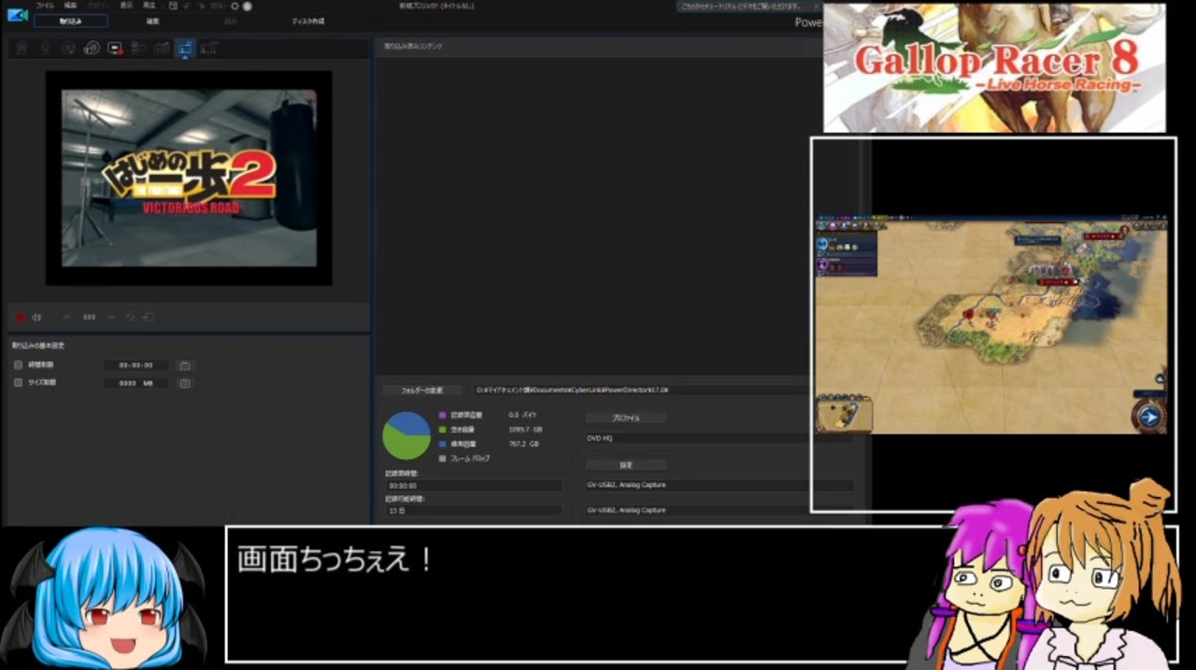The width and height of the screenshot is (1196, 670).
Task: Select the screen recorder icon with red dot
Action: click(115, 48)
